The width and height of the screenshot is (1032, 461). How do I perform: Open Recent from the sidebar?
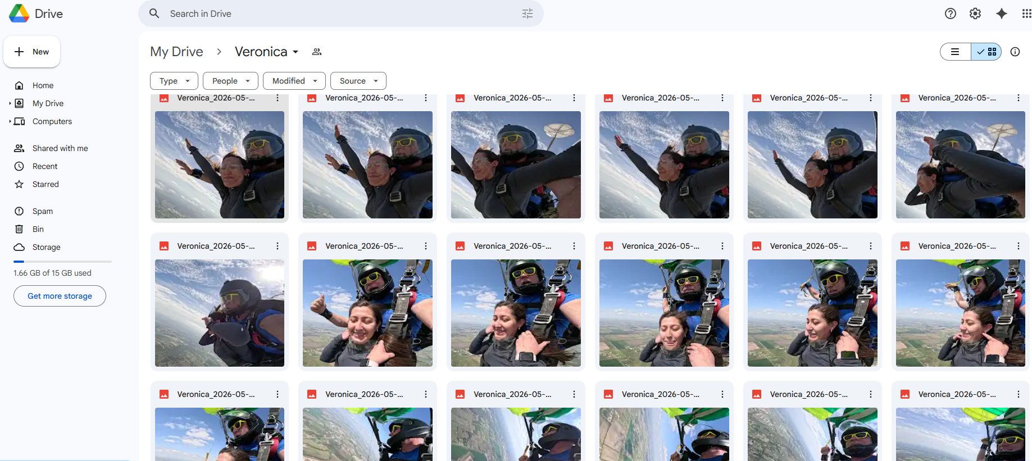point(45,166)
